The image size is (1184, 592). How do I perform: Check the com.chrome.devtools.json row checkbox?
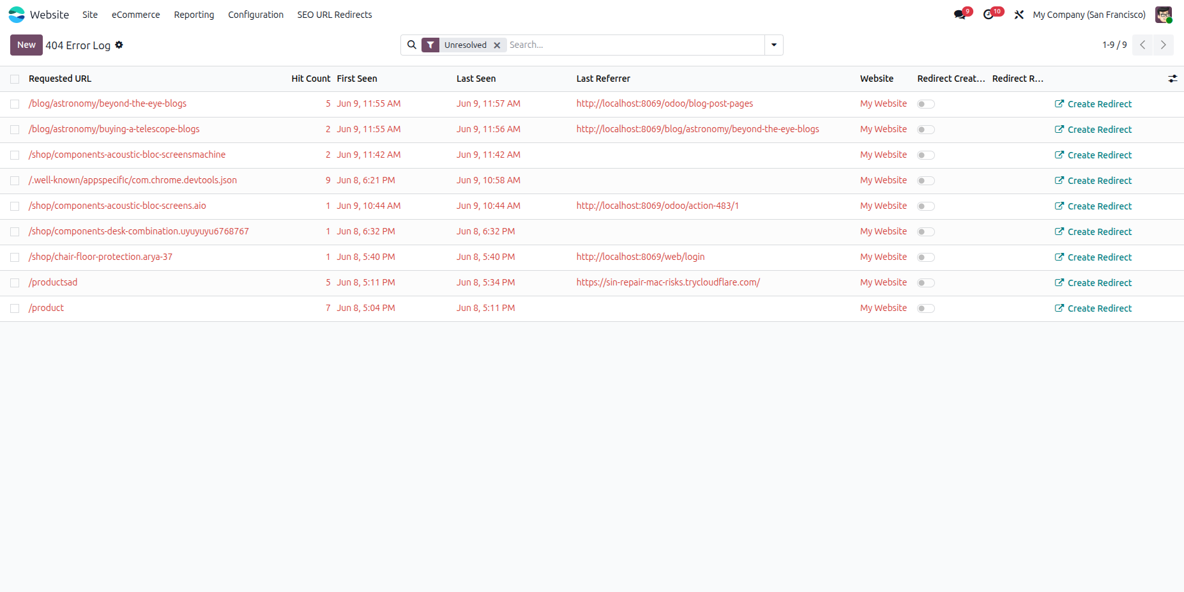pos(15,181)
